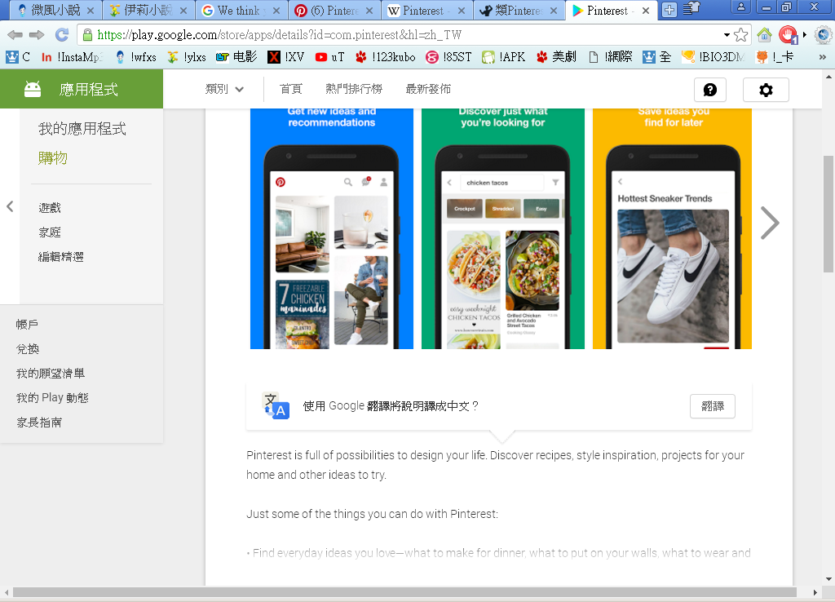Viewport: 835px width, 602px height.
Task: Open 我的 Play 動態 activity
Action: click(52, 398)
